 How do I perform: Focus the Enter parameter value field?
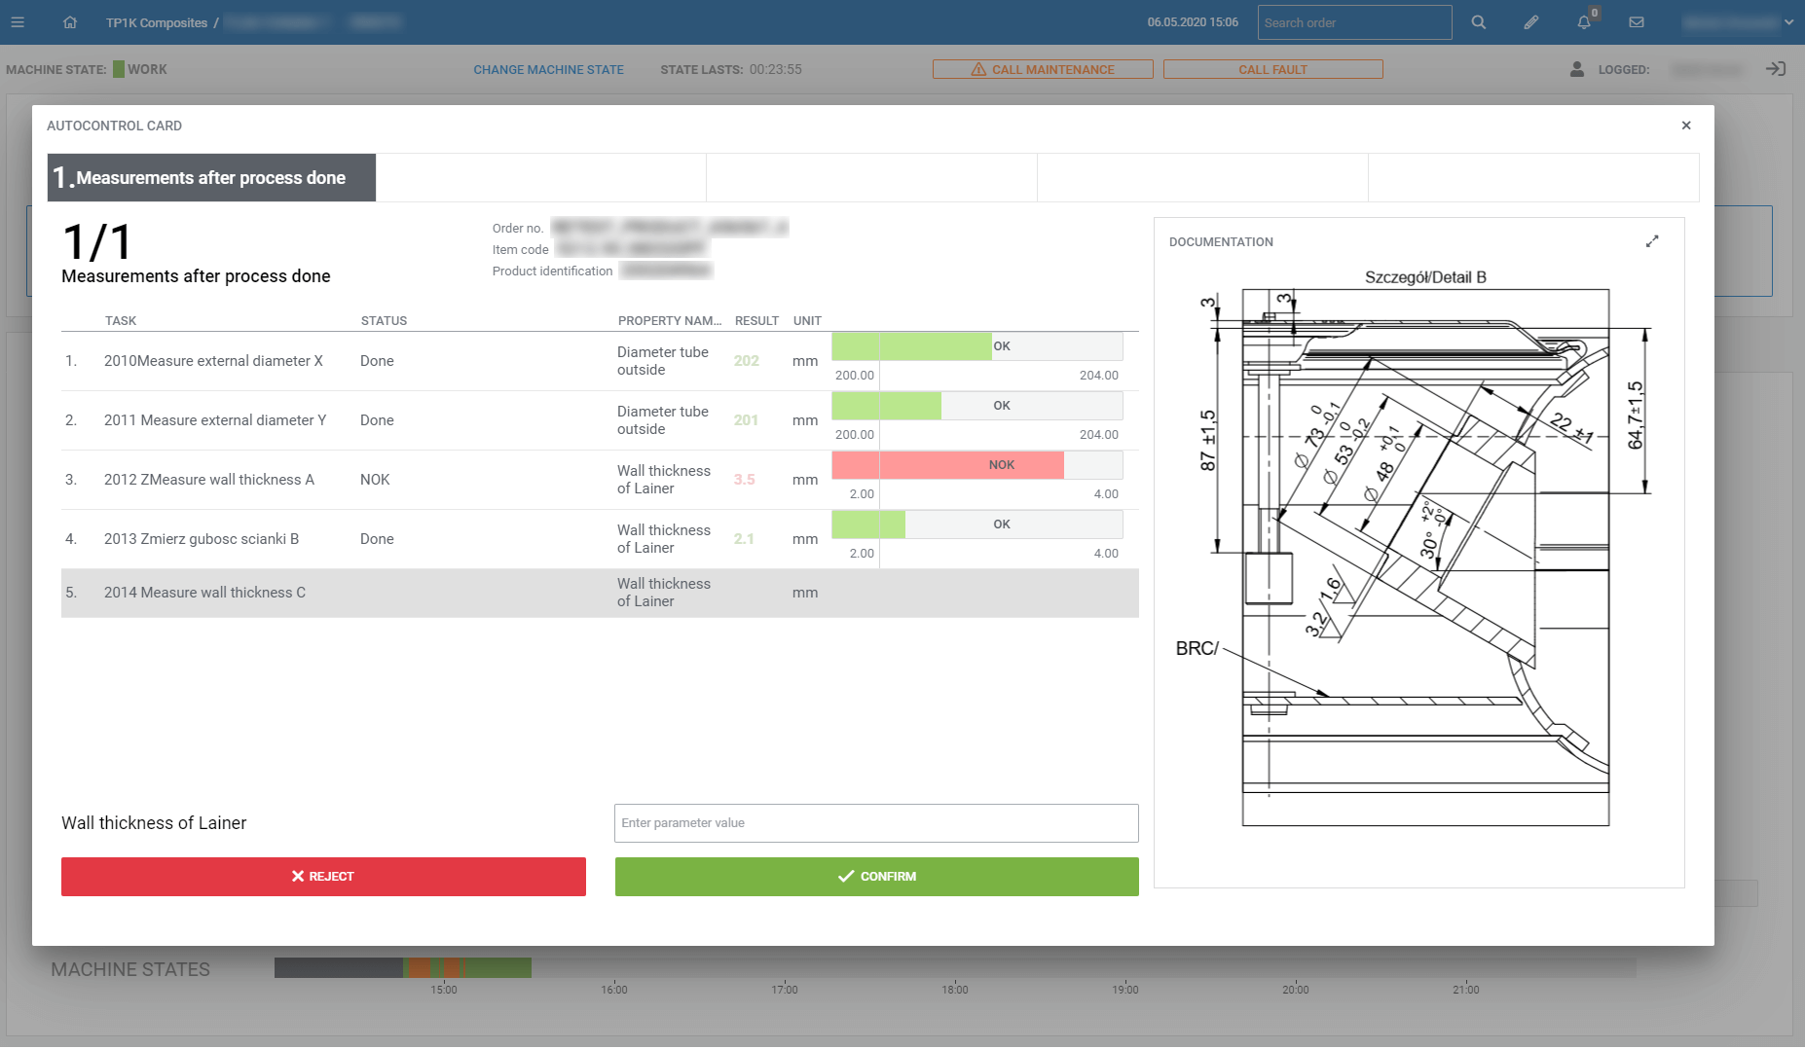pyautogui.click(x=876, y=823)
